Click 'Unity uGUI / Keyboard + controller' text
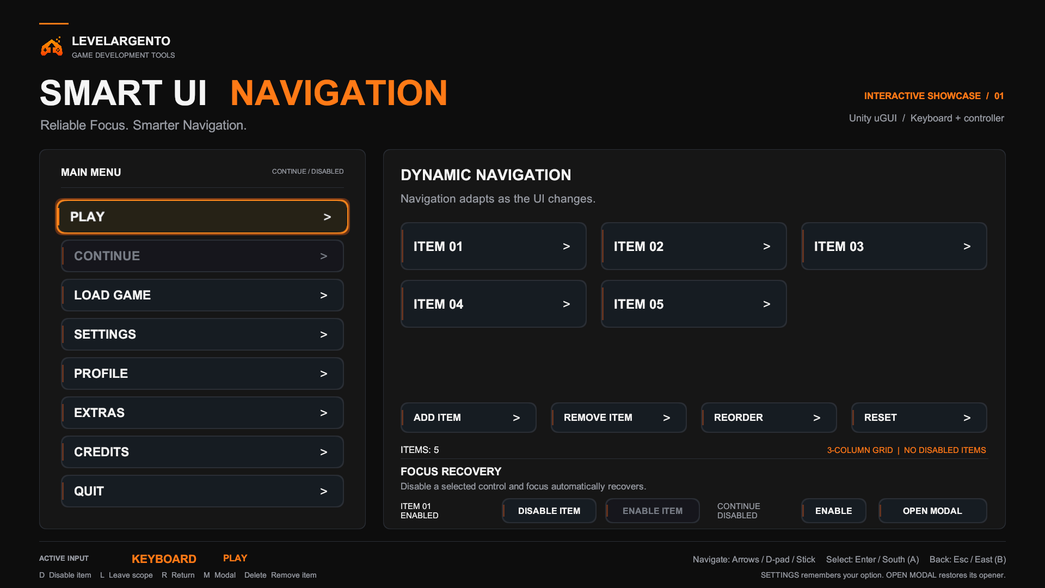This screenshot has width=1045, height=588. coord(926,118)
